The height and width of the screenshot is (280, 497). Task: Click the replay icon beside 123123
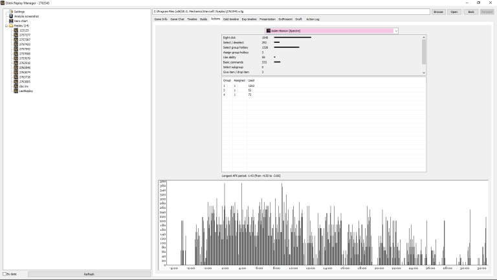point(16,30)
